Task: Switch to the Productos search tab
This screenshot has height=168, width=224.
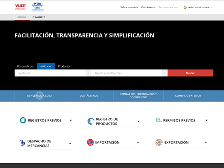Action: [x=64, y=66]
